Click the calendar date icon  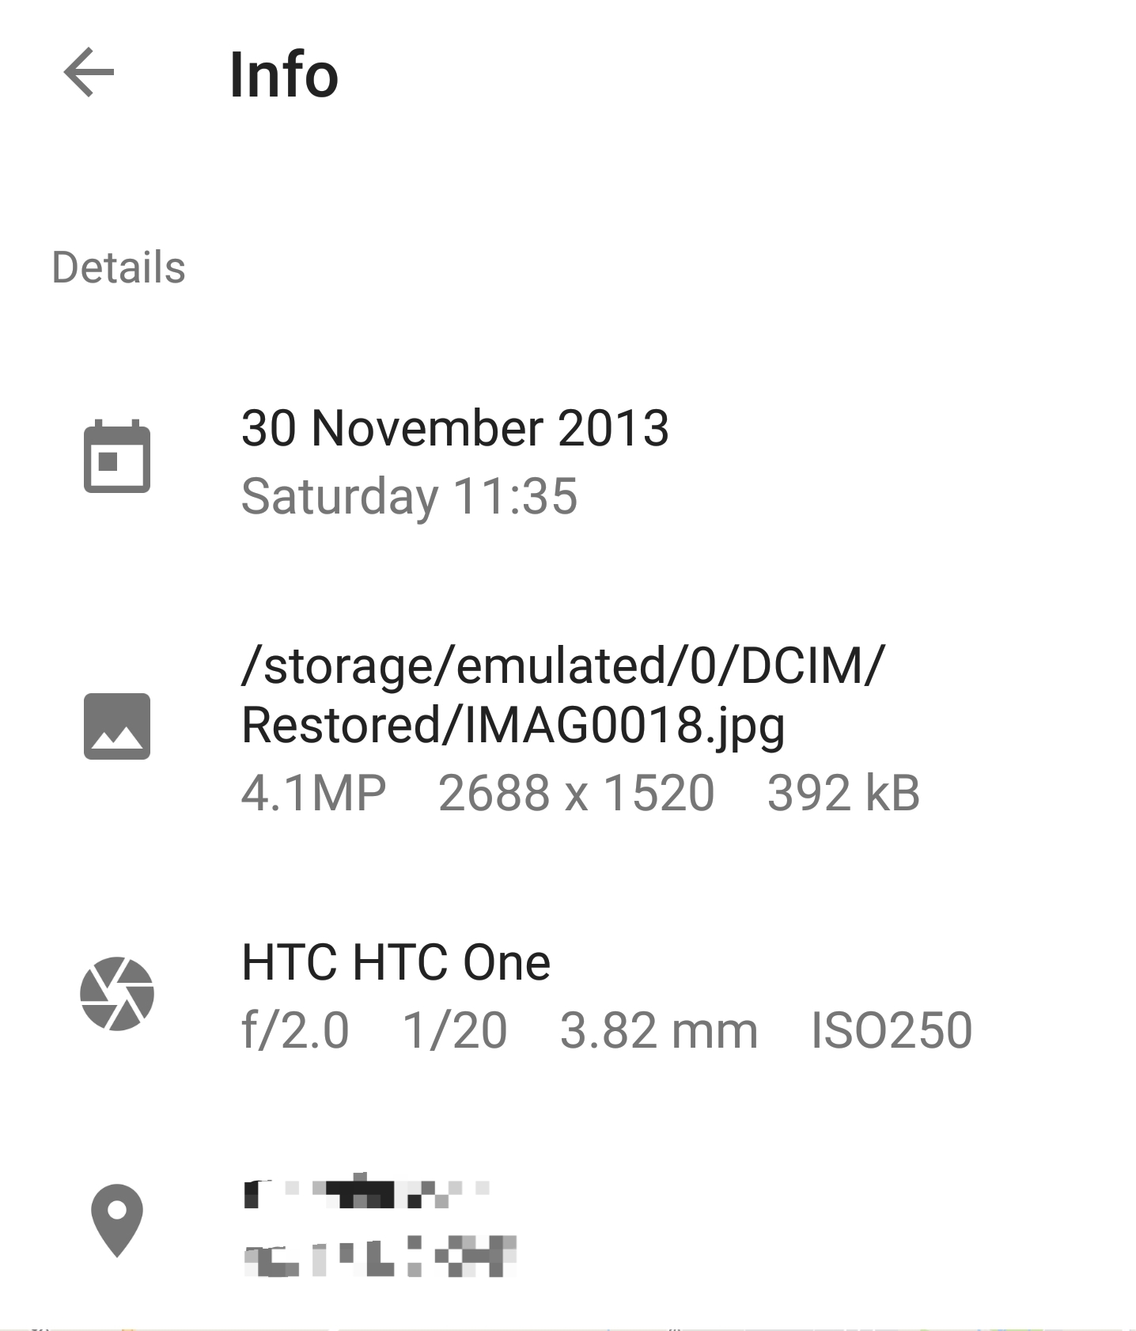[x=117, y=457]
